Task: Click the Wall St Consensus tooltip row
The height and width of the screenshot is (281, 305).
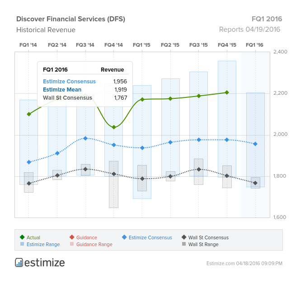Action: [x=85, y=97]
